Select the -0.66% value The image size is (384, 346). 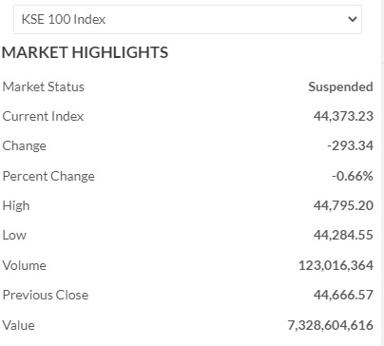coord(353,176)
